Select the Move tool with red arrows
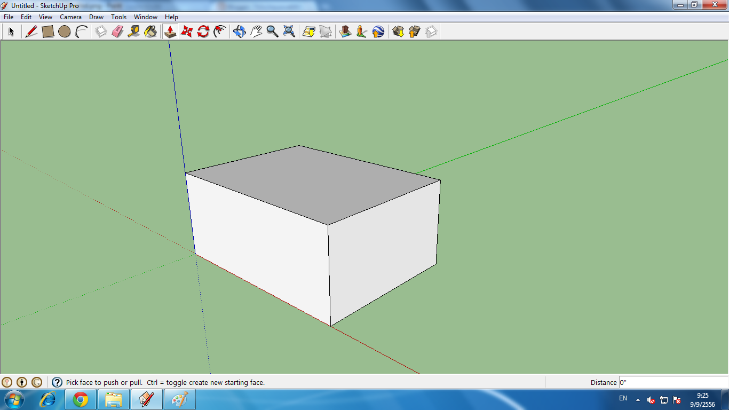Image resolution: width=729 pixels, height=410 pixels. (x=186, y=31)
